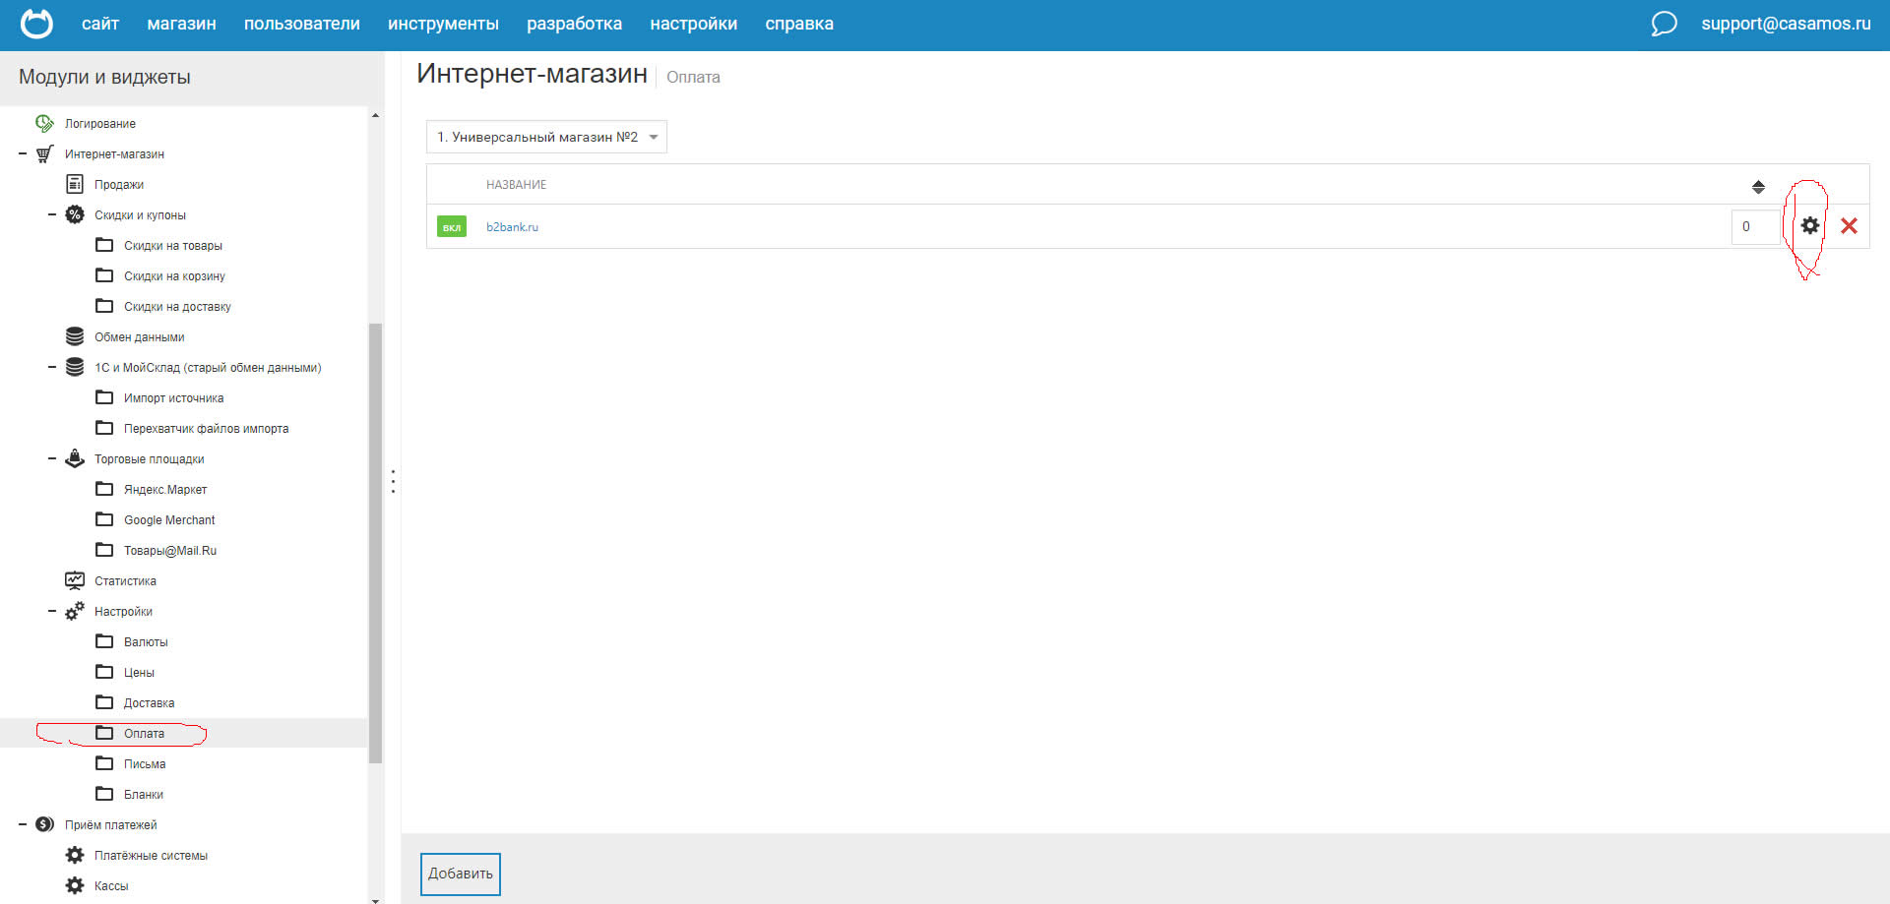Click the sort order field for b2bank.ru
This screenshot has width=1890, height=904.
click(x=1755, y=226)
